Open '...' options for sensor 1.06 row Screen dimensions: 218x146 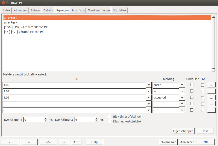211,98
